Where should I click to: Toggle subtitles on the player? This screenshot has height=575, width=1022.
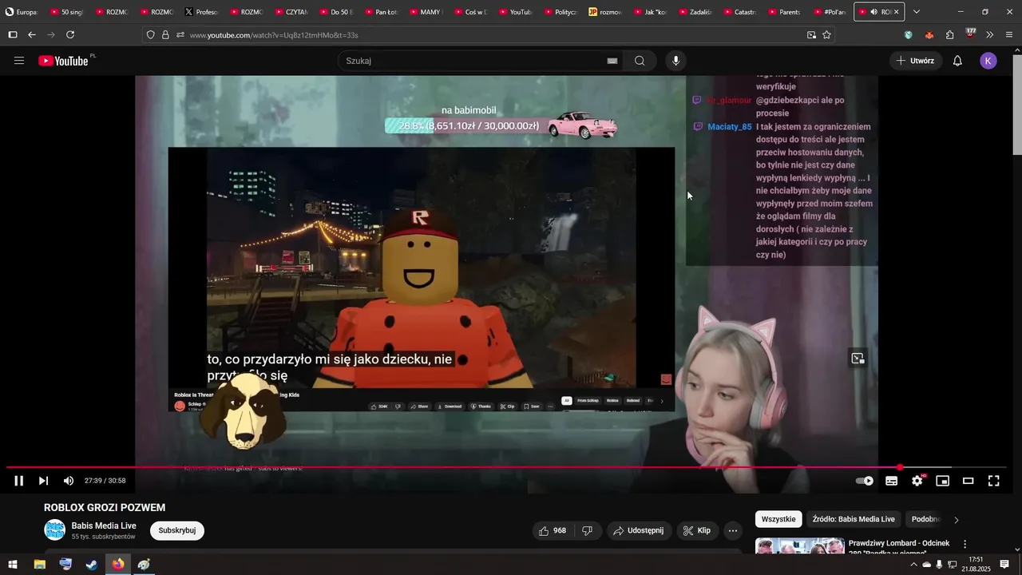(891, 481)
